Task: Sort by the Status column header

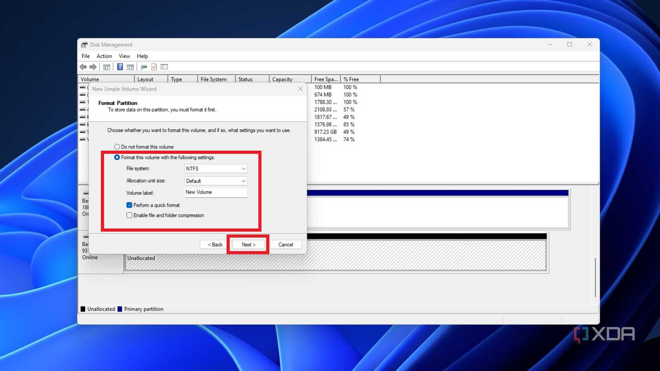Action: point(252,79)
